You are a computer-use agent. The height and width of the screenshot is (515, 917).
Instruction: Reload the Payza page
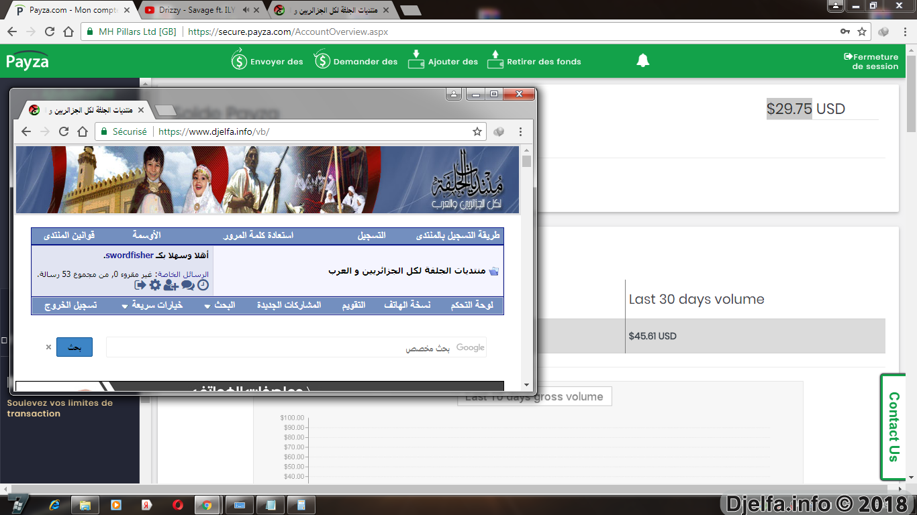(49, 32)
